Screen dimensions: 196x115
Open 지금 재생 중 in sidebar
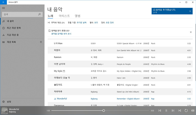22,35
